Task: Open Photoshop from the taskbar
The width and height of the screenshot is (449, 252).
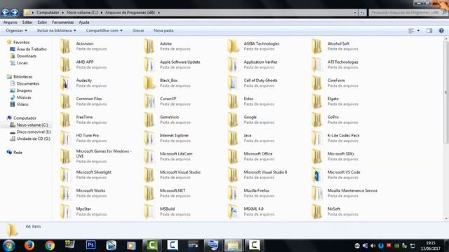Action: click(x=91, y=245)
